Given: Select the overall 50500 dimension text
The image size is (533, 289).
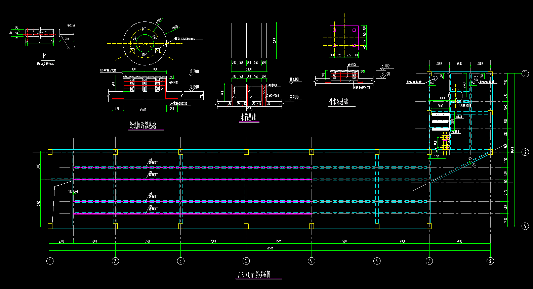Looking at the screenshot, I should pos(270,248).
